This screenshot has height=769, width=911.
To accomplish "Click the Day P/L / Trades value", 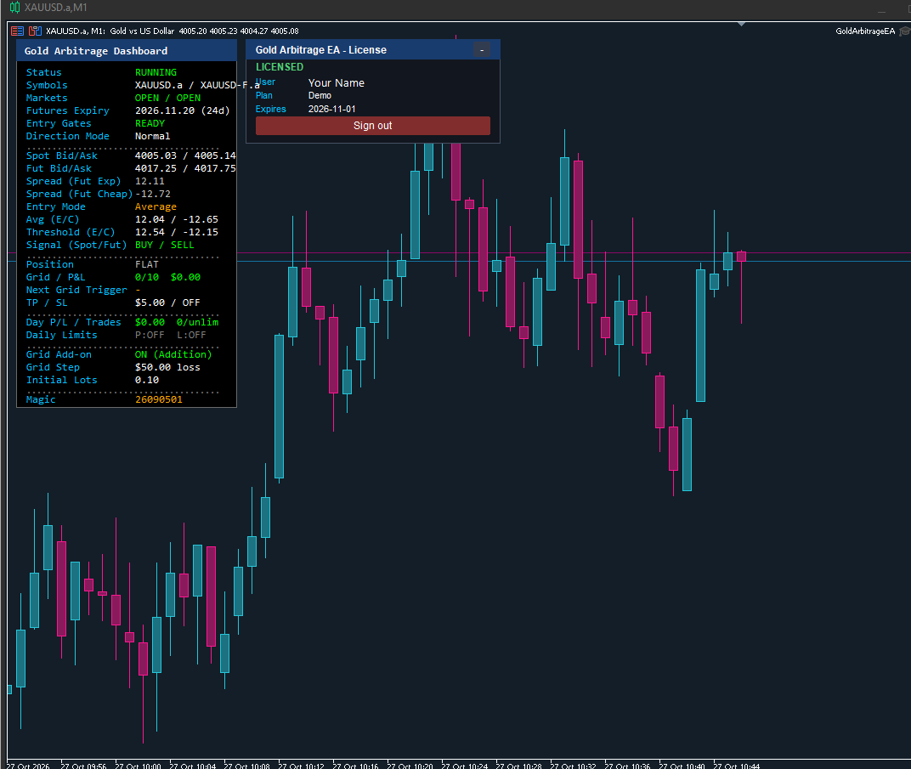I will [177, 322].
